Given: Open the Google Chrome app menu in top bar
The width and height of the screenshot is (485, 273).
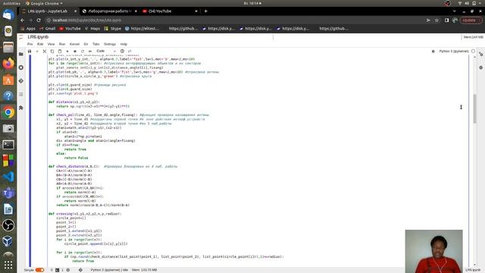Looking at the screenshot, I should 44,3.
